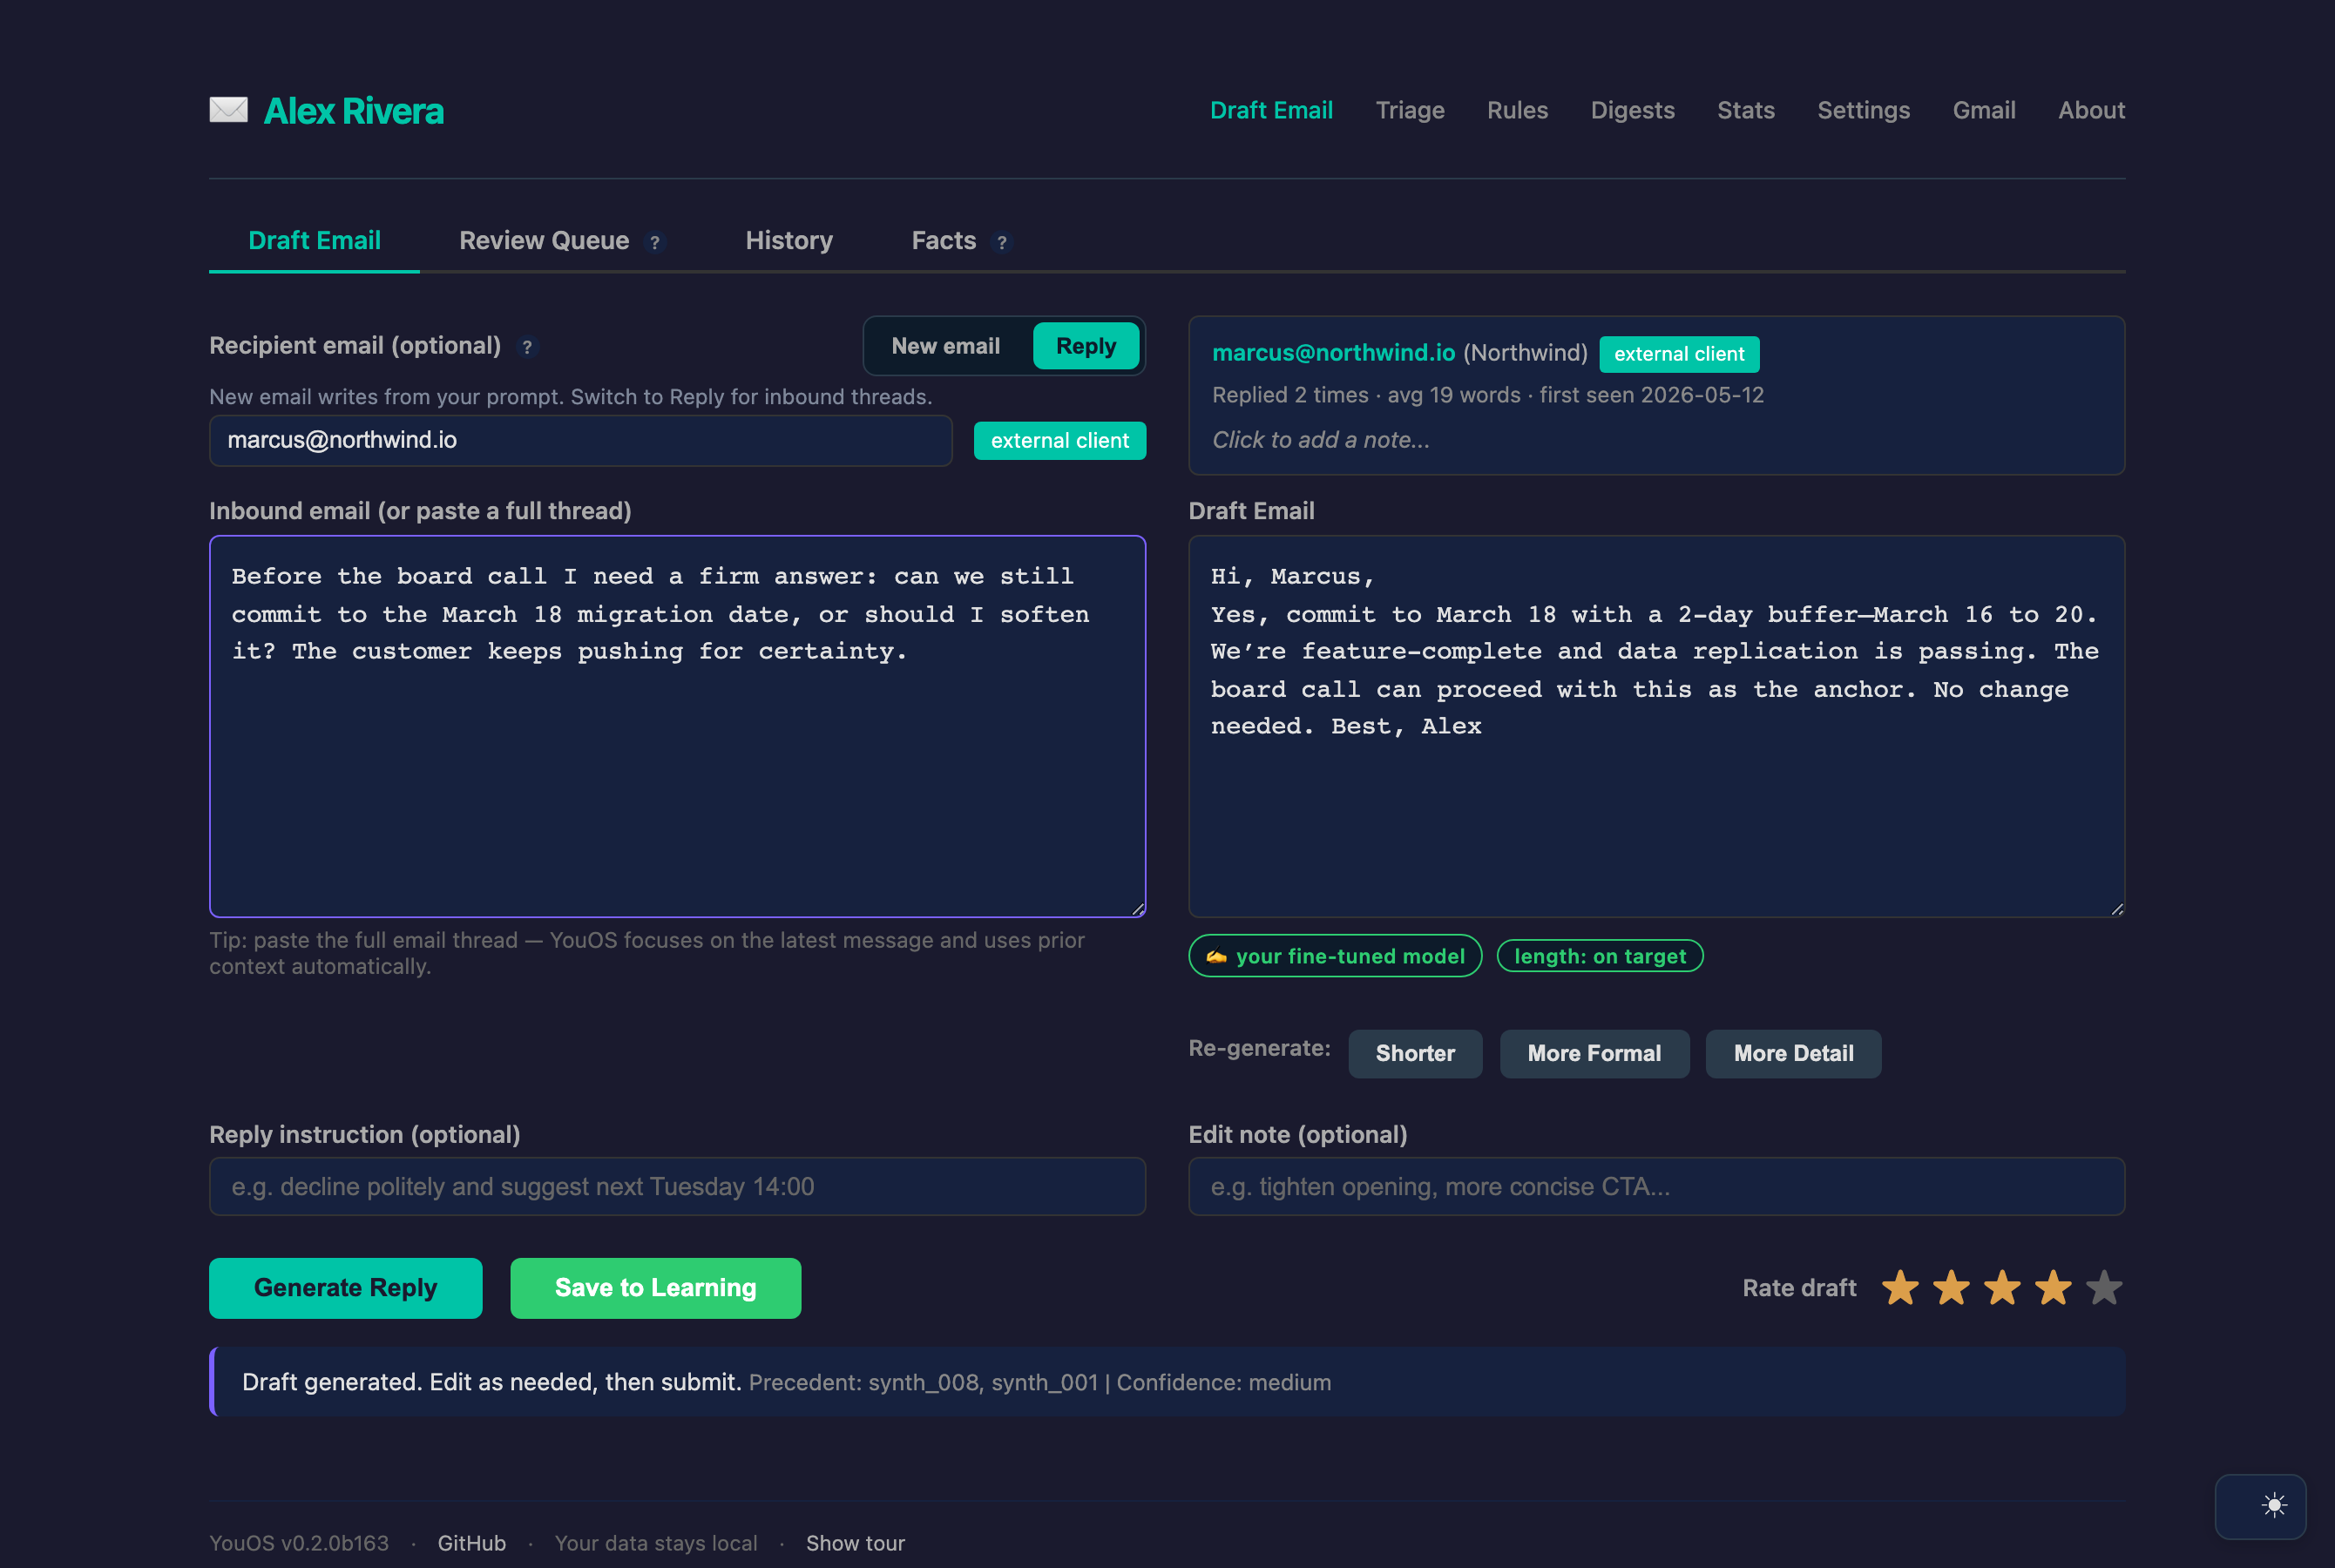Click Show tour footer link
This screenshot has width=2335, height=1568.
[x=855, y=1543]
